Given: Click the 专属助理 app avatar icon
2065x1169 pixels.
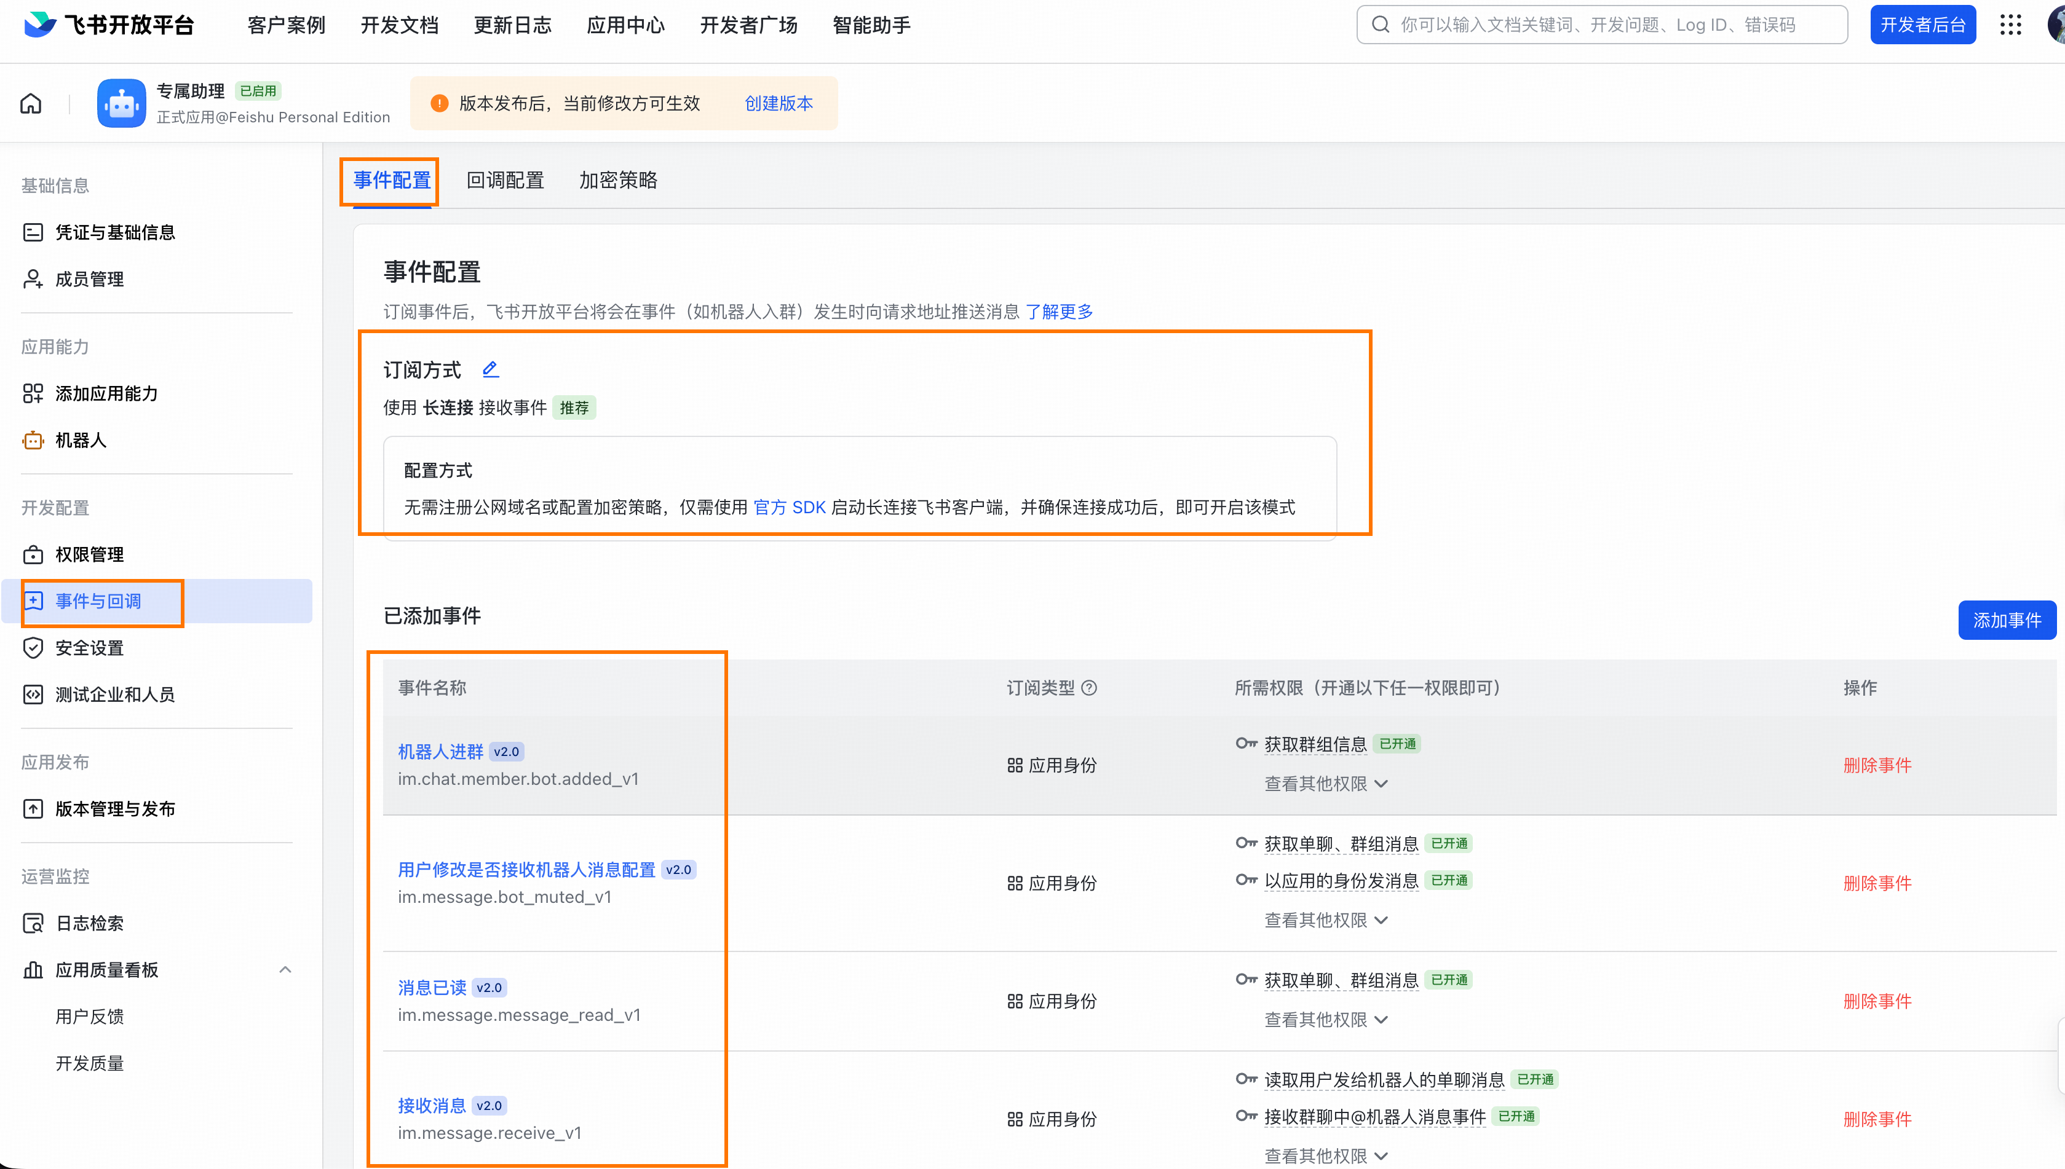Looking at the screenshot, I should pos(121,104).
